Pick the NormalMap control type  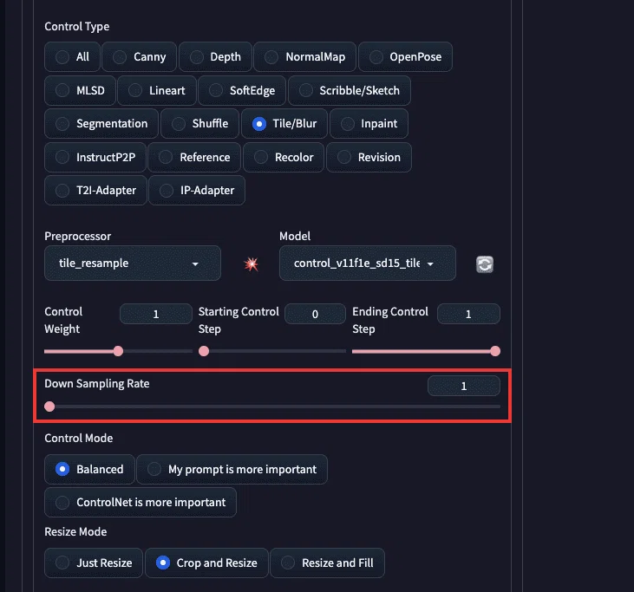click(305, 57)
